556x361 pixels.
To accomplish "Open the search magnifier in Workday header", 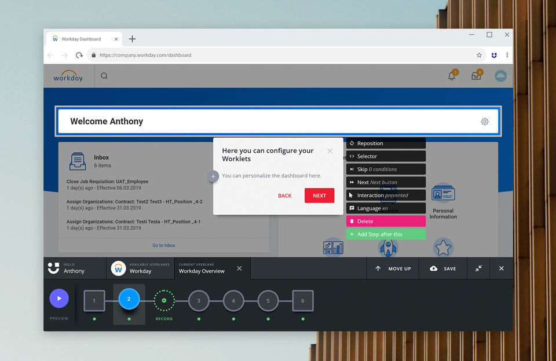I will (x=104, y=76).
